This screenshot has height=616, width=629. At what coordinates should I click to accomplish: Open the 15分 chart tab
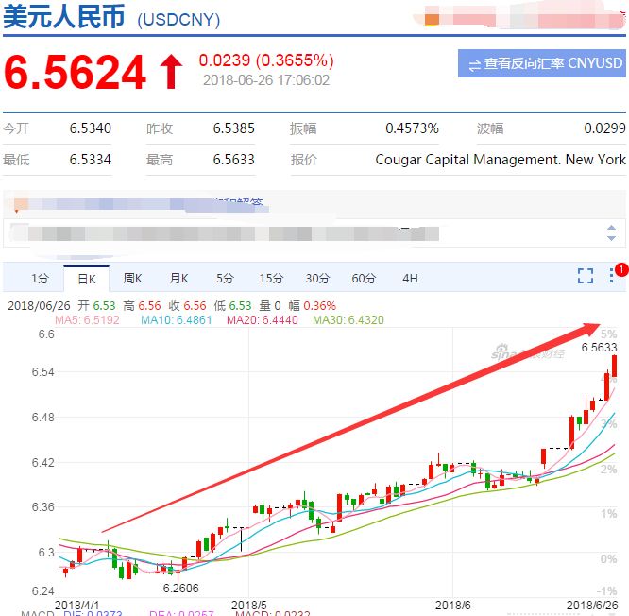pyautogui.click(x=271, y=278)
